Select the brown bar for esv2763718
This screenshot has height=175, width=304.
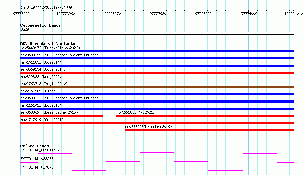157,87
